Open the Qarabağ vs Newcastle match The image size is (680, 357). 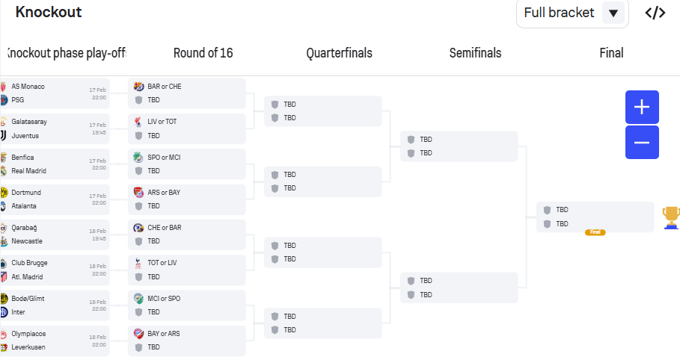(x=55, y=235)
